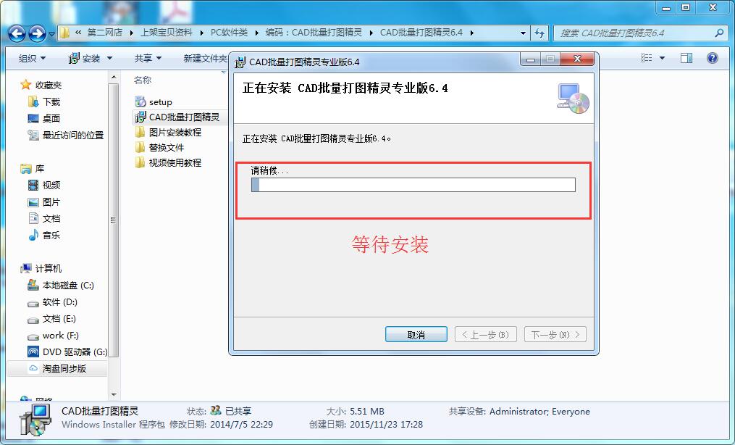Select 淘盘同步版 in the sidebar
The width and height of the screenshot is (735, 445).
[57, 369]
